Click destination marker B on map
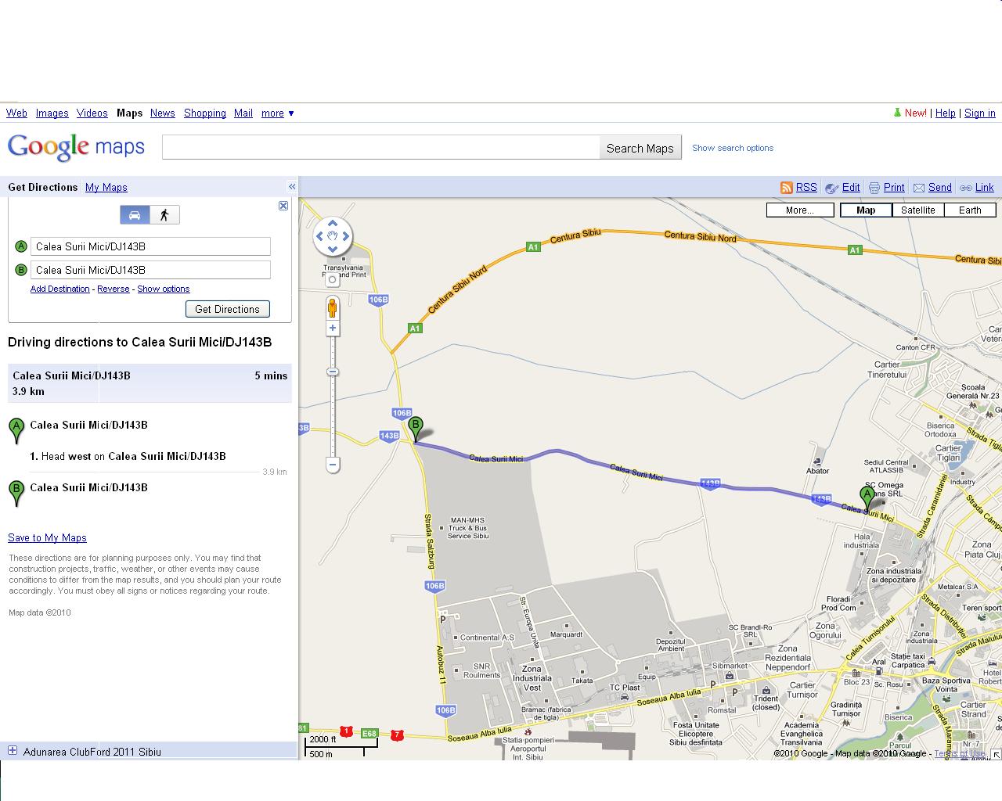 [416, 429]
